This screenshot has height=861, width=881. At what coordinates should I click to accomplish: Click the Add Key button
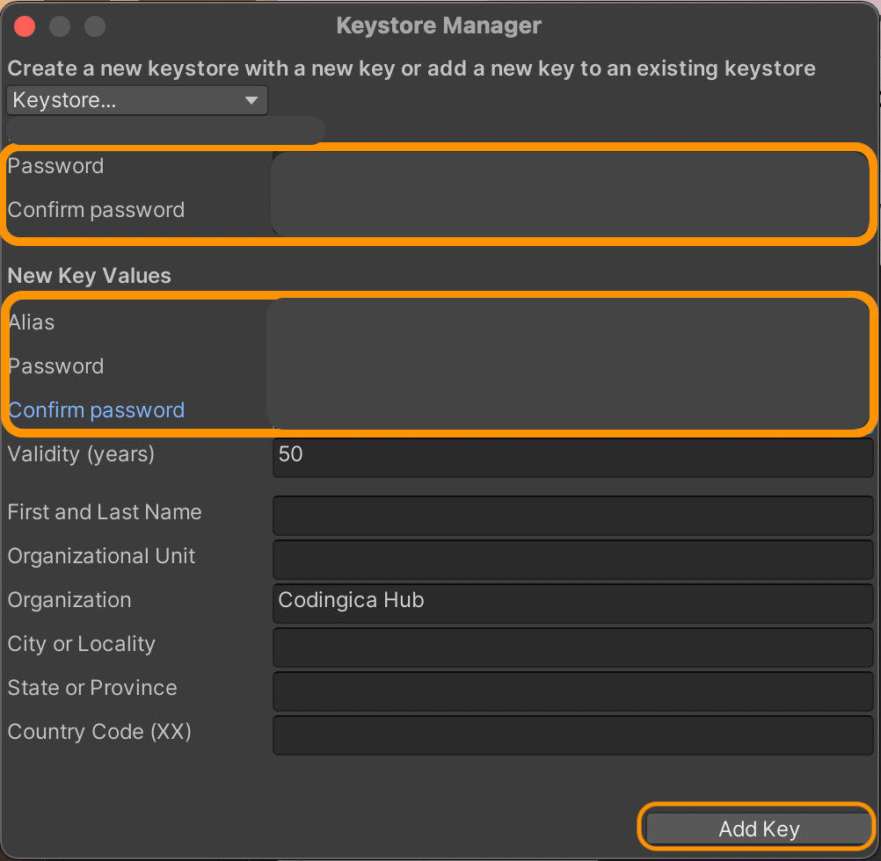(x=757, y=827)
